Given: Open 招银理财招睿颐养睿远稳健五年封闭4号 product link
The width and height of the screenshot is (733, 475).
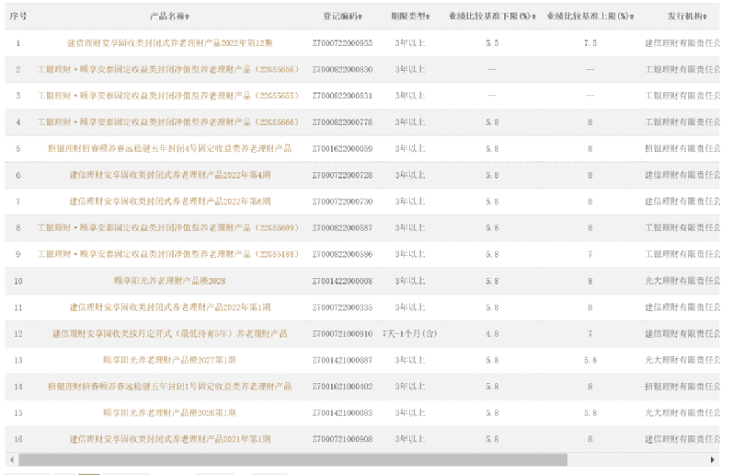Looking at the screenshot, I should pos(169,148).
